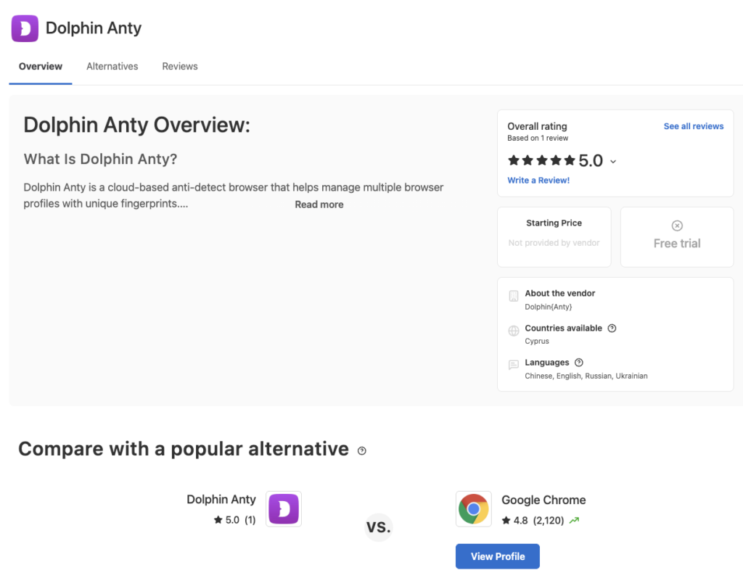Open the Overview tab
This screenshot has width=743, height=578.
(41, 66)
